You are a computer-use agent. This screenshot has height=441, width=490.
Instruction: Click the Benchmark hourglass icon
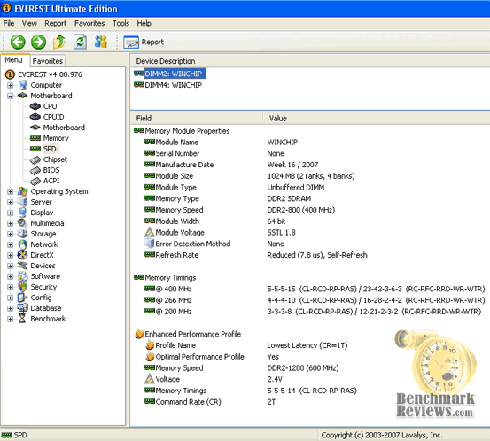tap(22, 319)
